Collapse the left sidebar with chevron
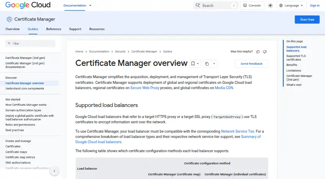The width and height of the screenshot is (325, 179). pos(54,171)
